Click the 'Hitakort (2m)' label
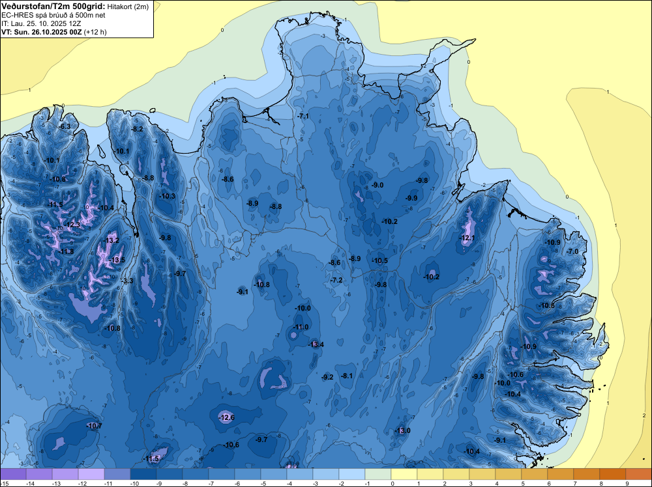This screenshot has width=652, height=487. 128,7
